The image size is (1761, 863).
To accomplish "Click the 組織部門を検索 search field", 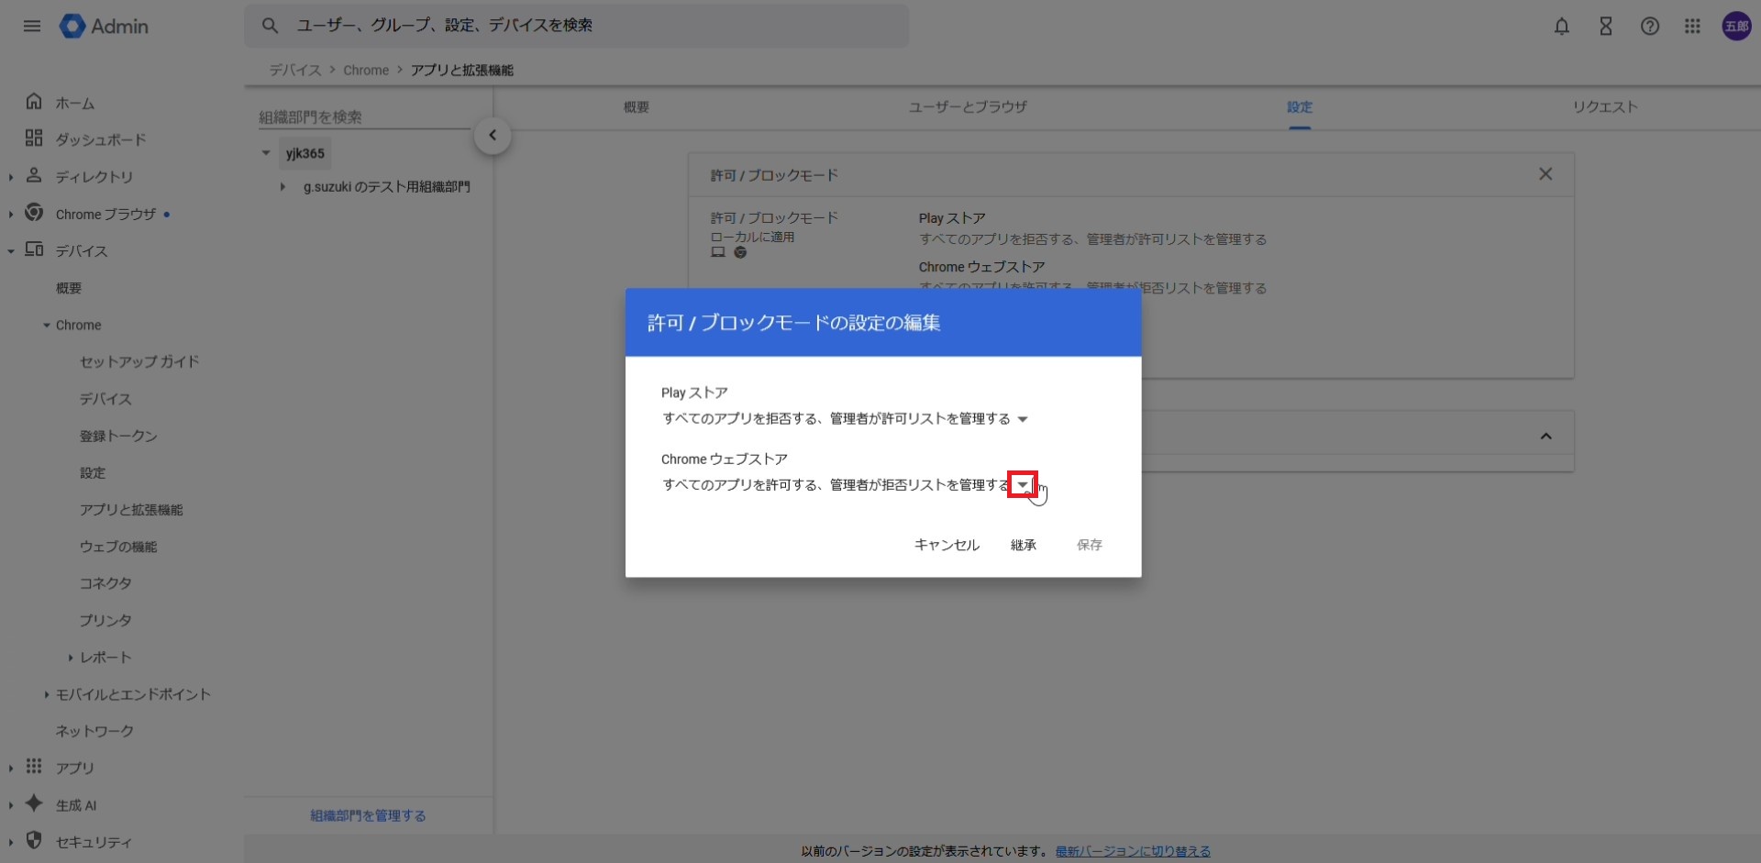I will tap(362, 117).
